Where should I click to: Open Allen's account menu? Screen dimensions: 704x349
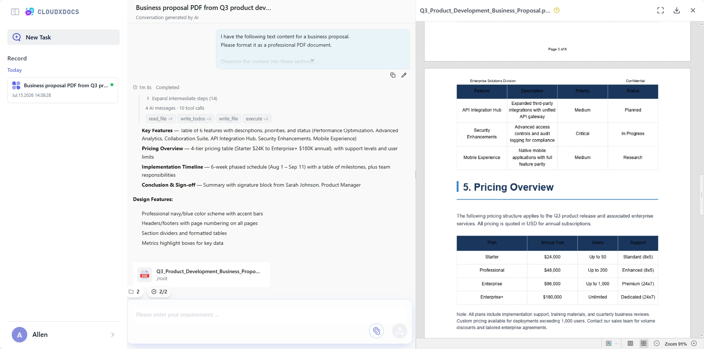tap(63, 335)
